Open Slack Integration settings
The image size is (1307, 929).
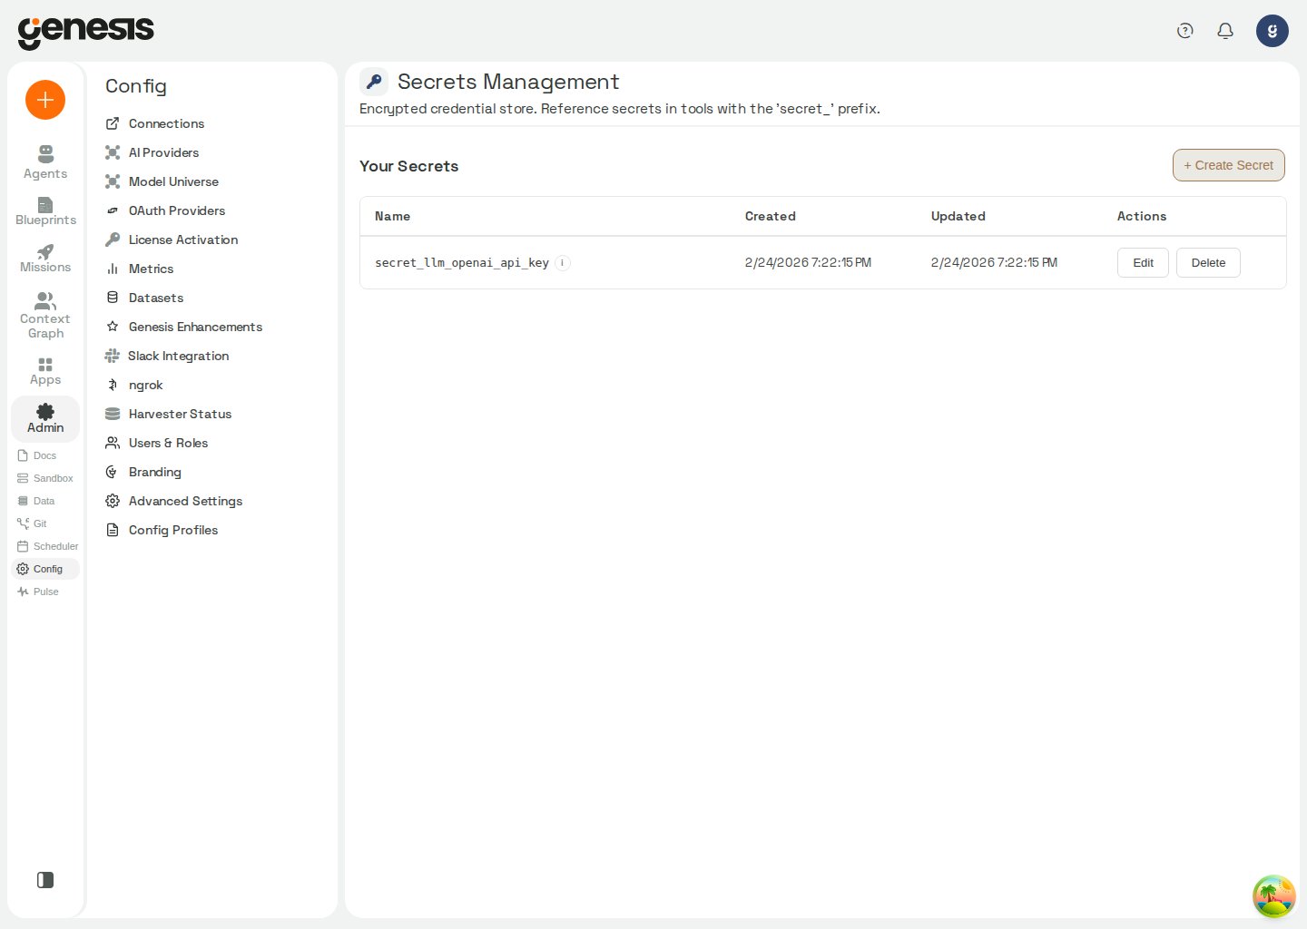(167, 356)
